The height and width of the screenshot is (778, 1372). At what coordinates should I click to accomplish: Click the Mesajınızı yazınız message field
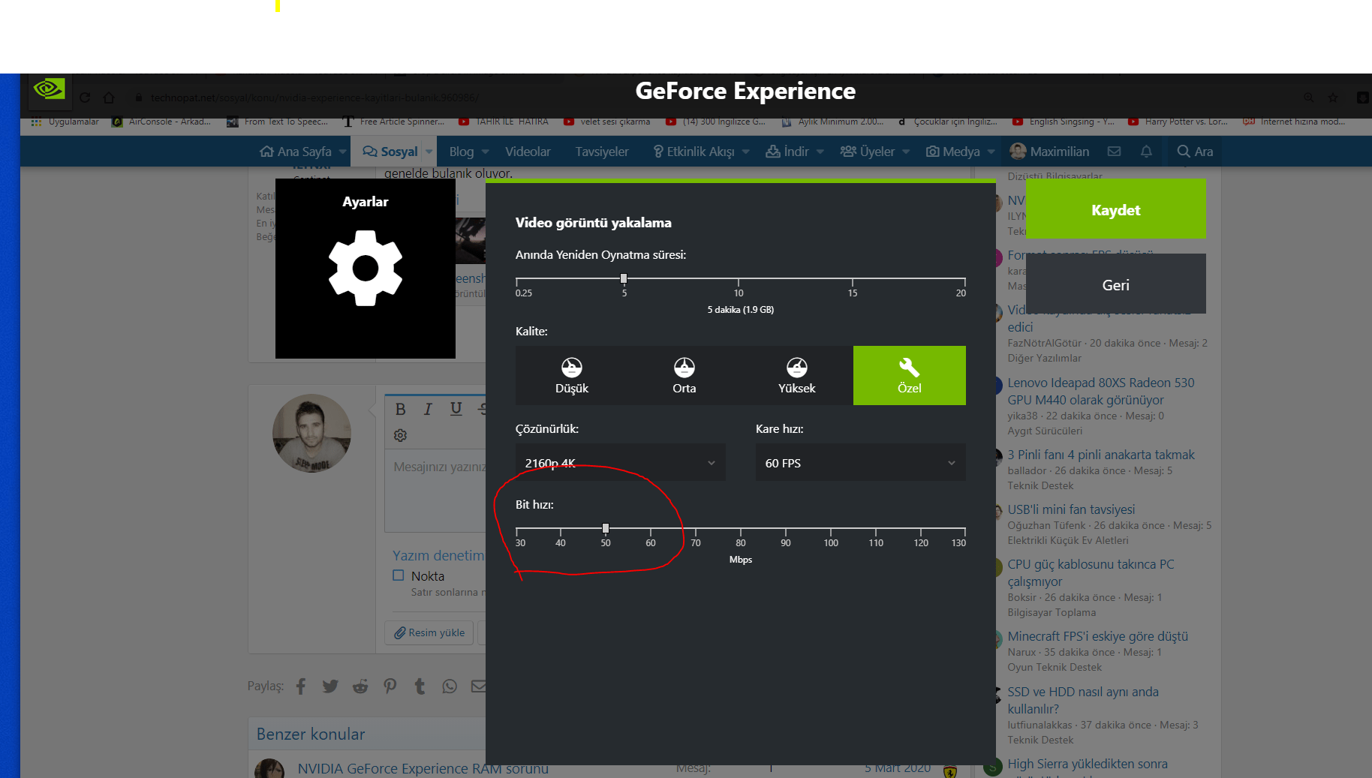pos(437,491)
